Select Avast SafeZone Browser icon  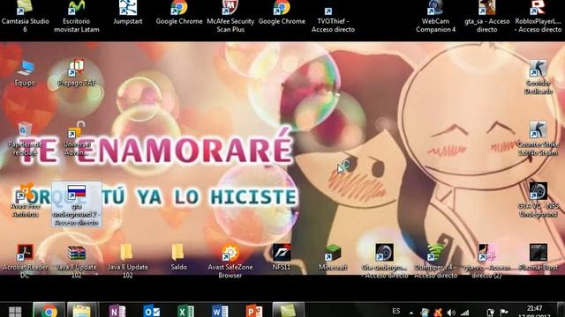[230, 262]
